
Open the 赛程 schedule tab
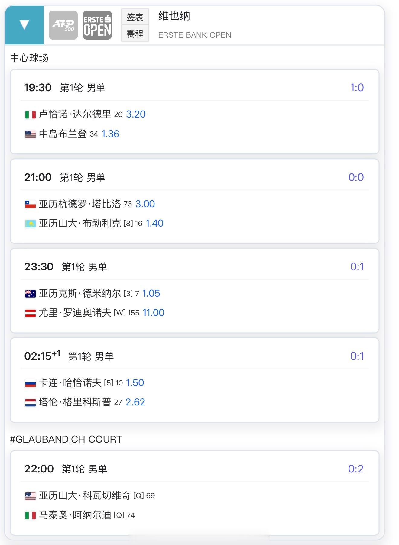[135, 34]
